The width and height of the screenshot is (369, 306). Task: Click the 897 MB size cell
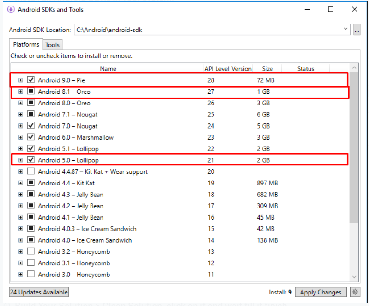point(267,183)
